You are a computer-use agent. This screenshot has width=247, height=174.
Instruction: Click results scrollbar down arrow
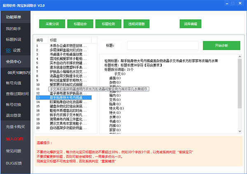tap(240, 131)
